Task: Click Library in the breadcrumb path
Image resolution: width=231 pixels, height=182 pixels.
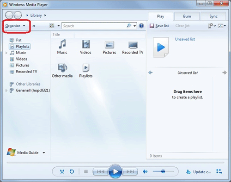Action: pyautogui.click(x=36, y=15)
